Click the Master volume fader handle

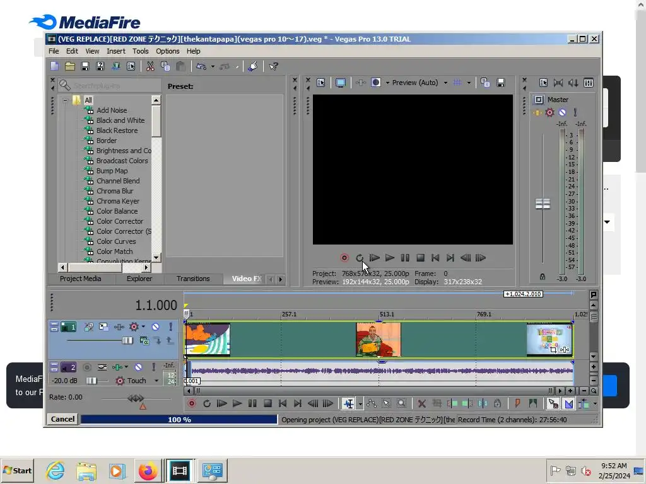543,204
